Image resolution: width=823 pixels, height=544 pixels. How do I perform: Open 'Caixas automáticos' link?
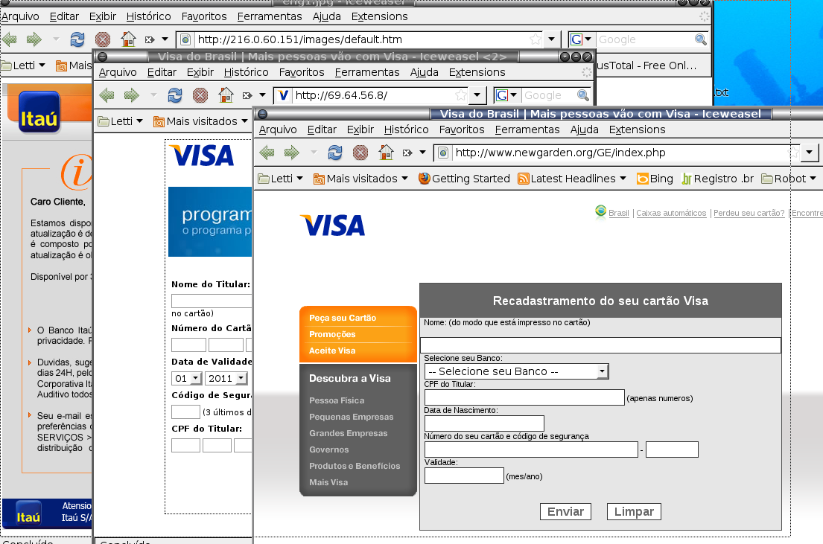671,213
